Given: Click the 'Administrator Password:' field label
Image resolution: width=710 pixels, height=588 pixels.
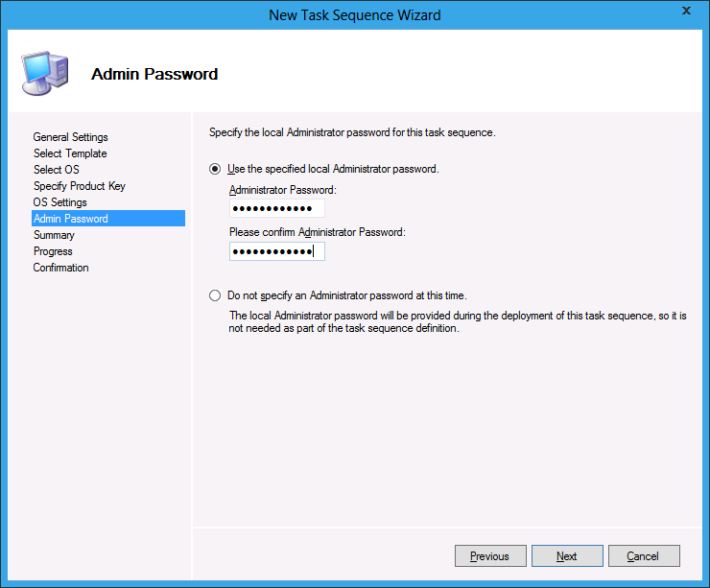Looking at the screenshot, I should 283,190.
